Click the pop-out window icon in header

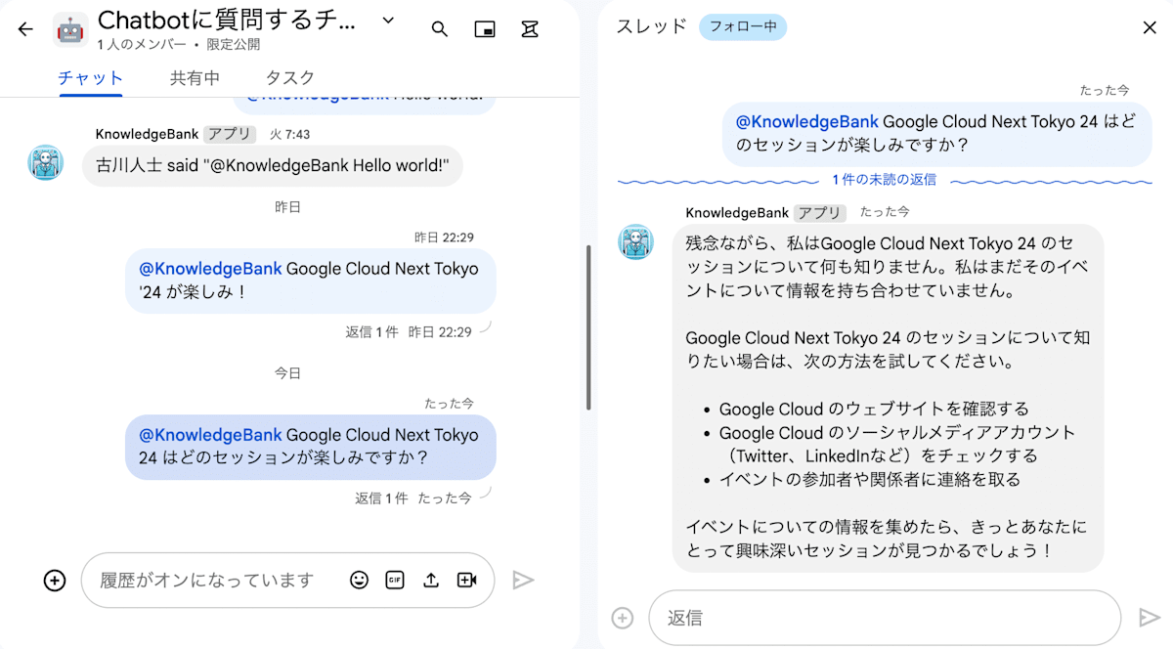pos(485,29)
